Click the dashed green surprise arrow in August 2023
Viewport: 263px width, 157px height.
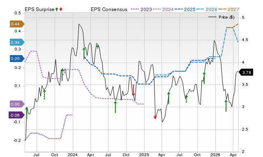click(44, 95)
